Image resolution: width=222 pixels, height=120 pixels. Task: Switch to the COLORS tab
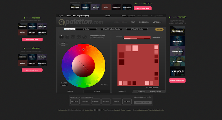pos(70,91)
